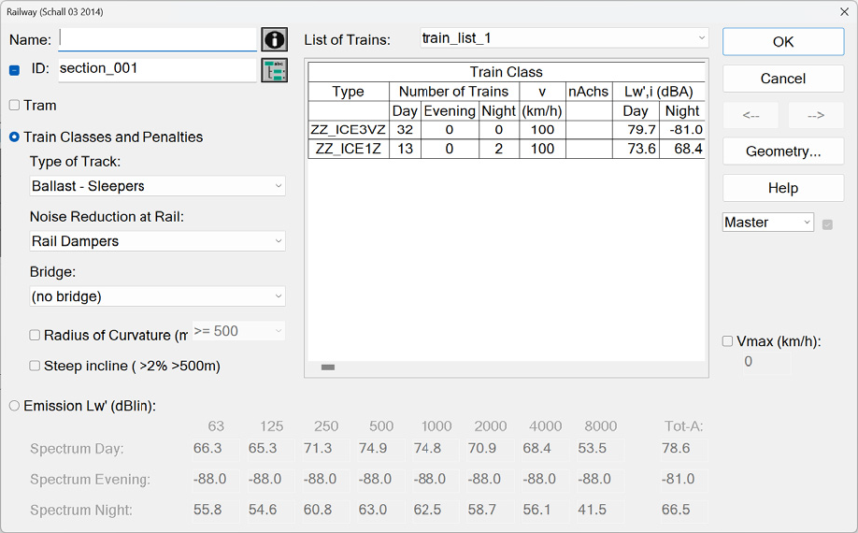
Task: Open Noise Reduction at Rail dropdown
Action: [x=158, y=241]
